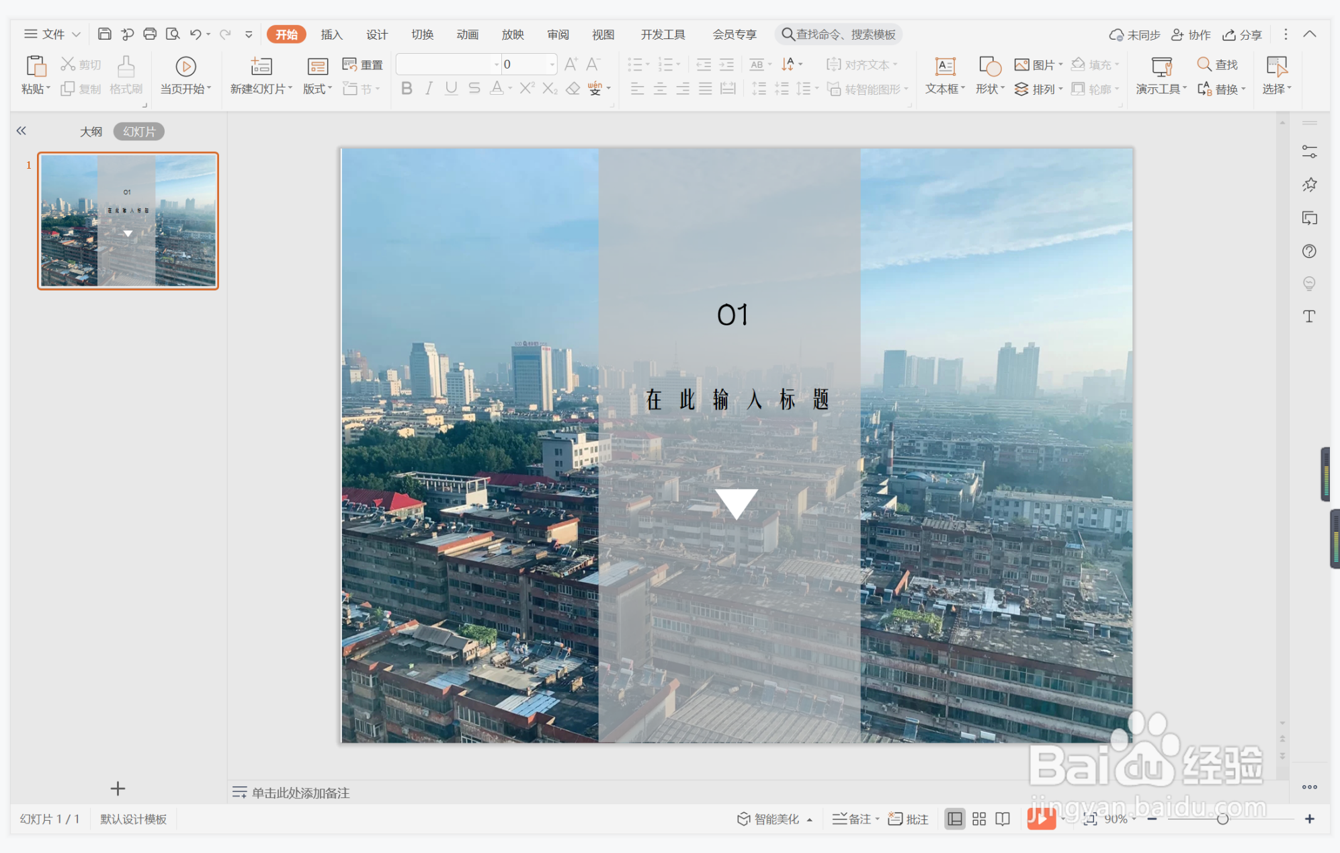
Task: Expand the font name dropdown
Action: [x=497, y=65]
